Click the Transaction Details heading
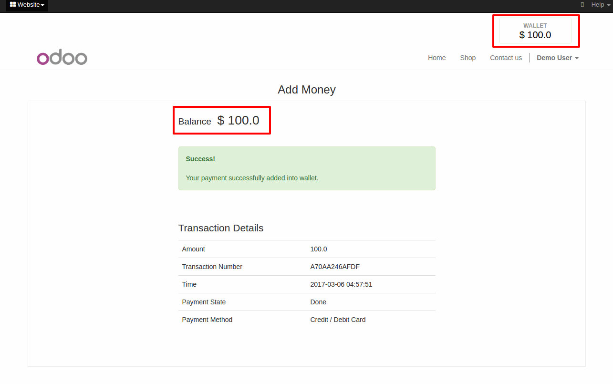The width and height of the screenshot is (613, 384). pos(221,228)
